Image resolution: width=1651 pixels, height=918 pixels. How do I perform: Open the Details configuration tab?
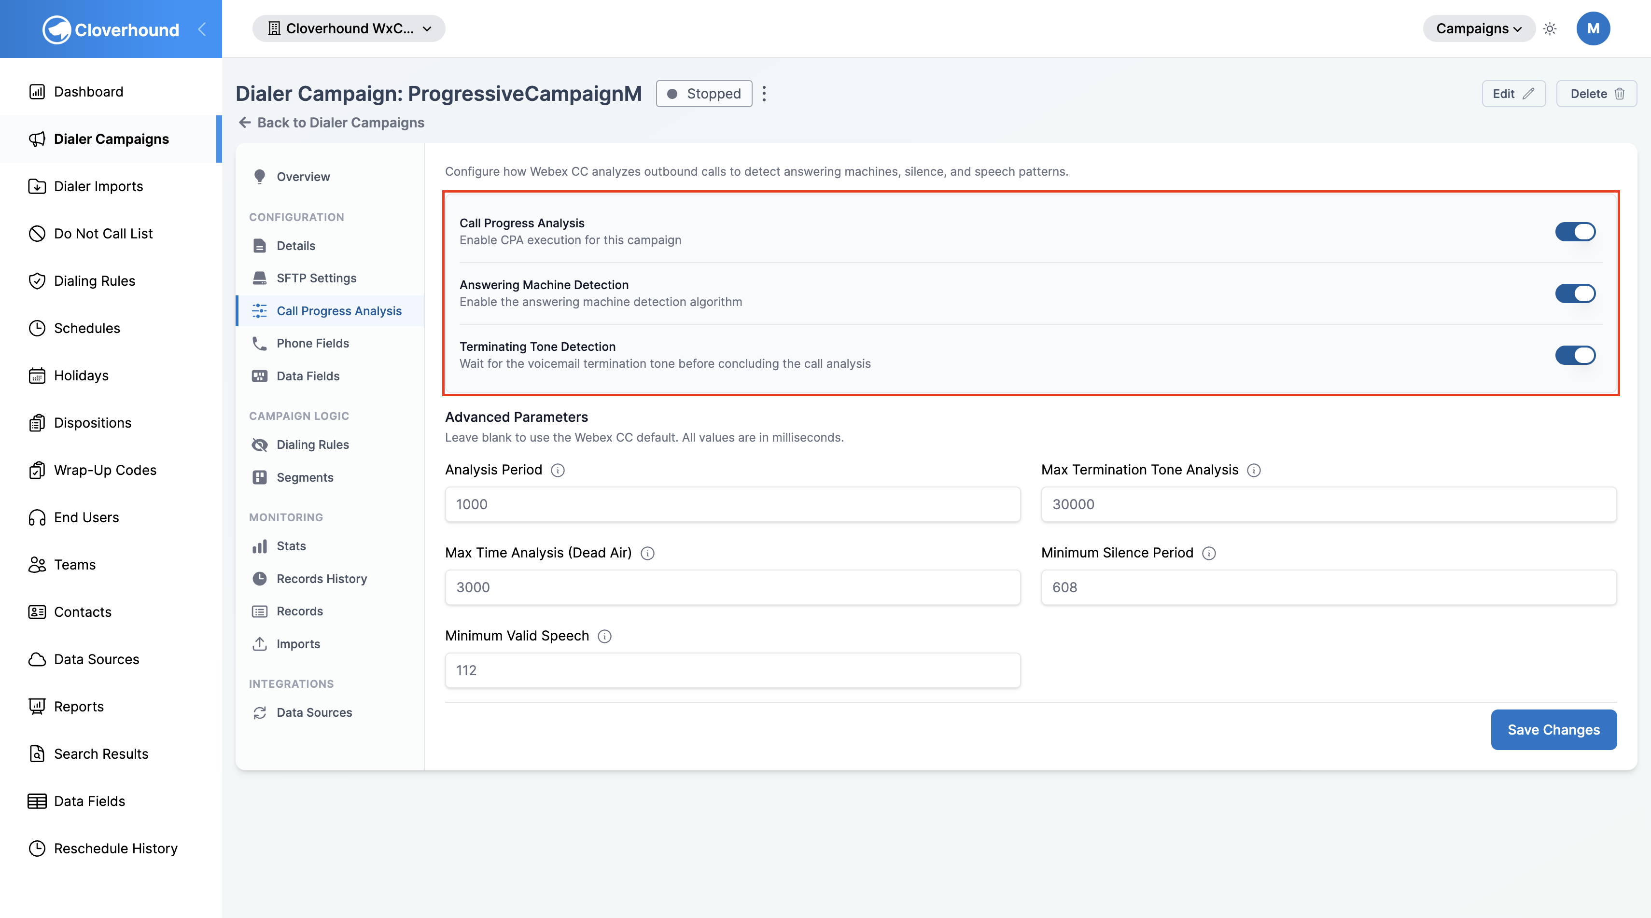click(329, 245)
